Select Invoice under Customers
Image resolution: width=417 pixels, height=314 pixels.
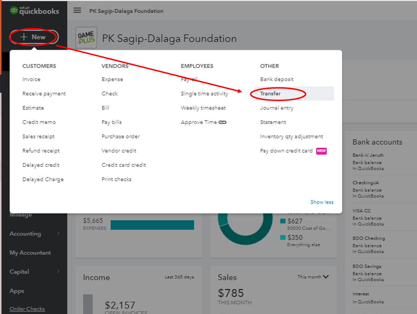pos(31,79)
